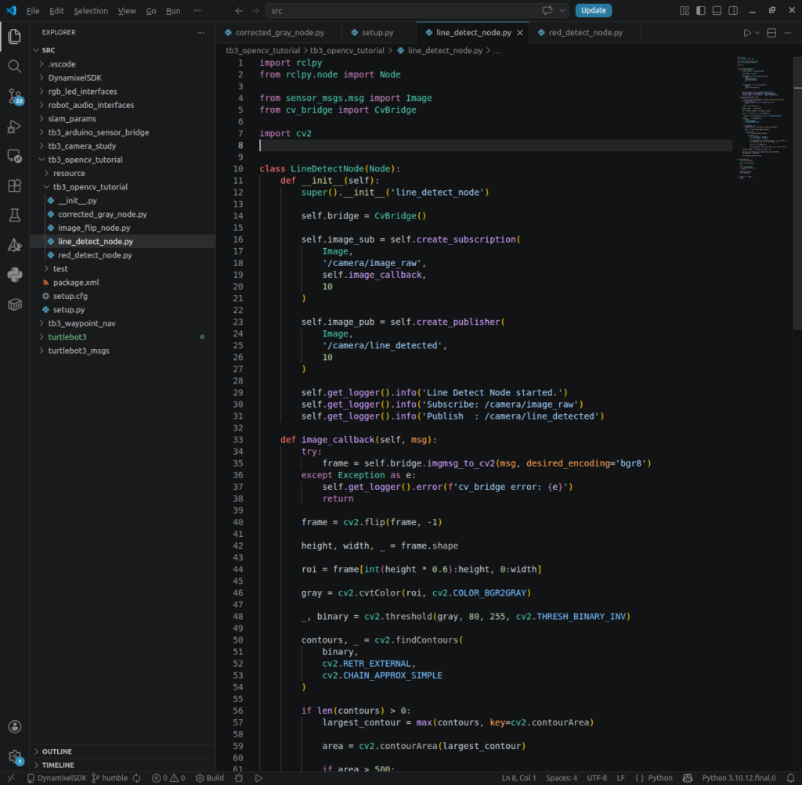Open the Run menu
Image resolution: width=802 pixels, height=785 pixels.
[173, 11]
